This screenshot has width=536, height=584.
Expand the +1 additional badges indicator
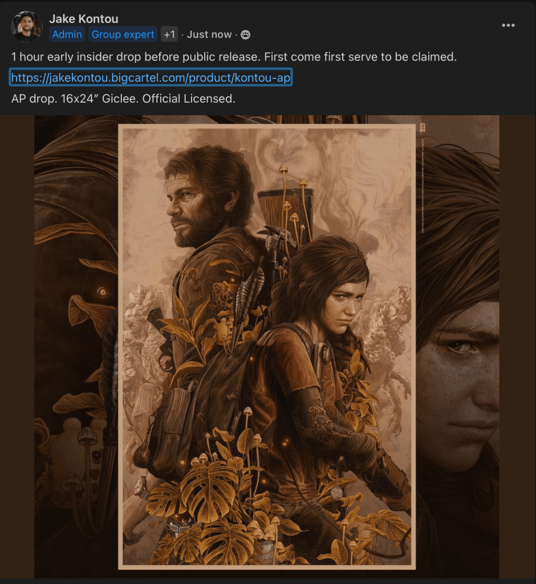click(x=169, y=34)
